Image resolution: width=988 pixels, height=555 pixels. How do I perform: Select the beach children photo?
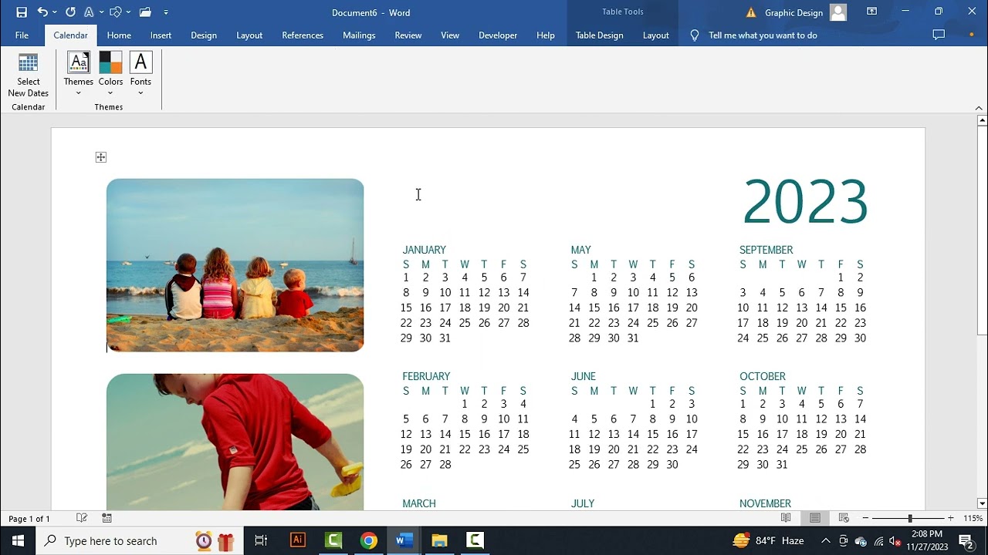coord(235,265)
